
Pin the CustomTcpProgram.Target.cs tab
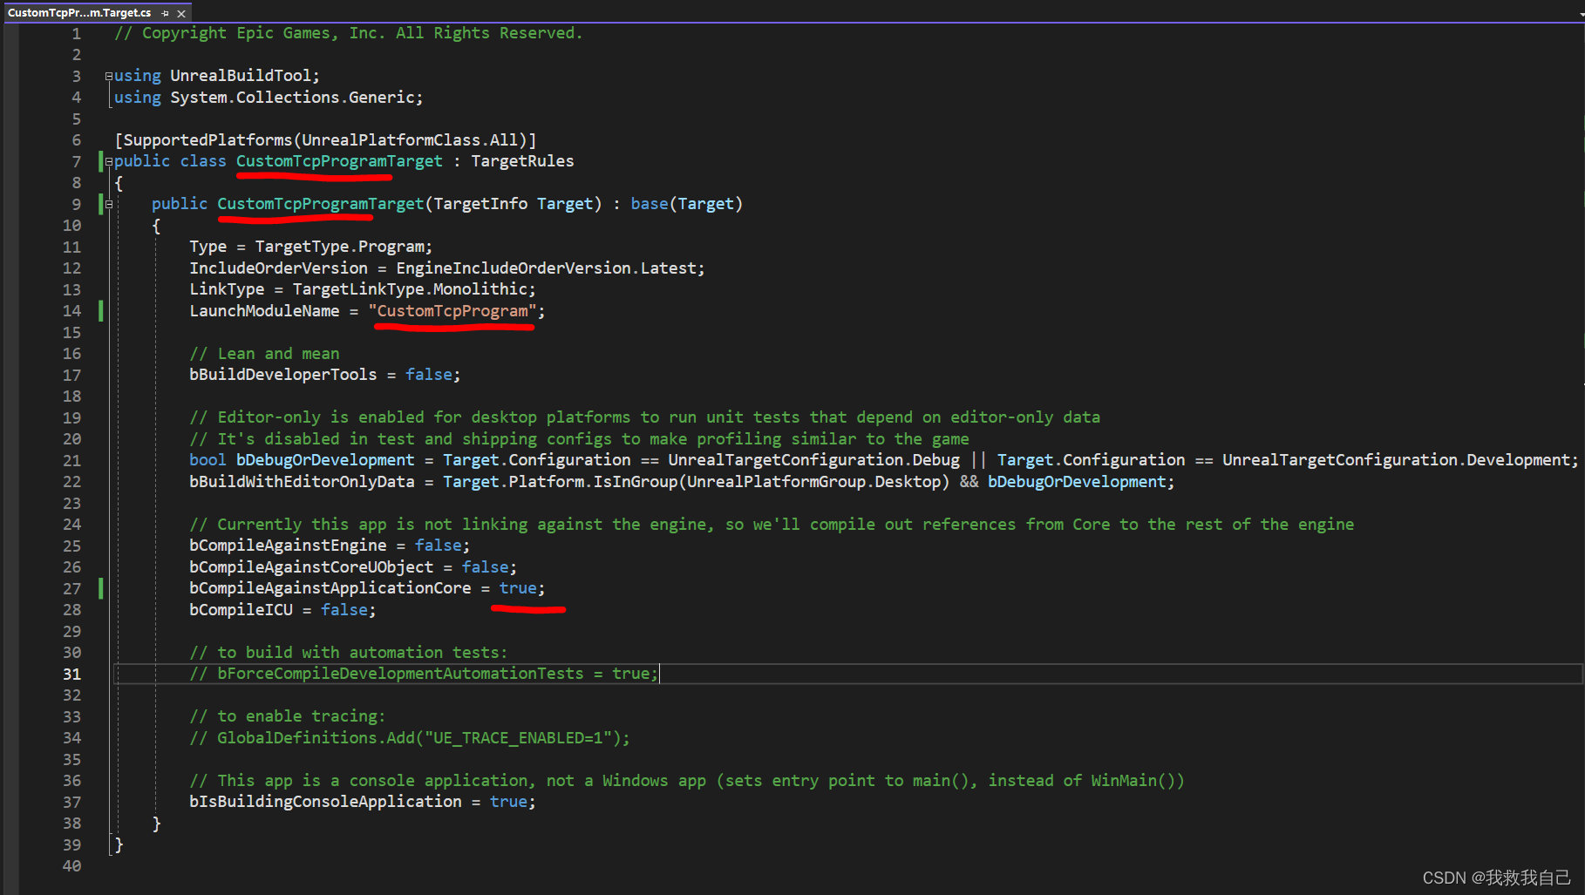pos(166,13)
